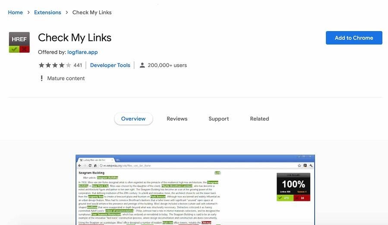This screenshot has width=388, height=225.
Task: Click the users person icon
Action: [142, 65]
